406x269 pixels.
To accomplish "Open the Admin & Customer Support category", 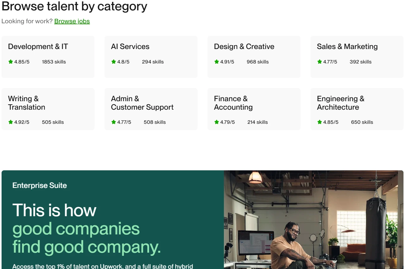I will (x=151, y=108).
